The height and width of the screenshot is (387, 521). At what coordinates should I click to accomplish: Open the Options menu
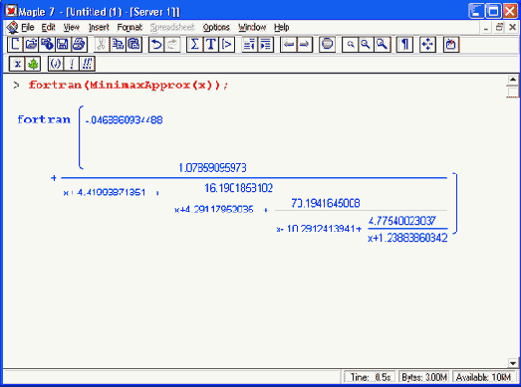(x=216, y=27)
